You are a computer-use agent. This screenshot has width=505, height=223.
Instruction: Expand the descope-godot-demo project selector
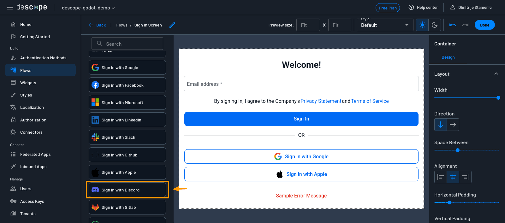coord(88,8)
